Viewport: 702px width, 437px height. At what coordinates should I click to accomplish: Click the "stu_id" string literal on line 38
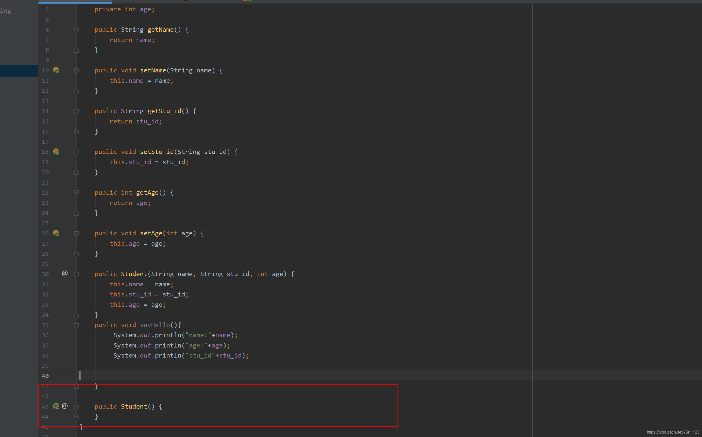click(200, 356)
